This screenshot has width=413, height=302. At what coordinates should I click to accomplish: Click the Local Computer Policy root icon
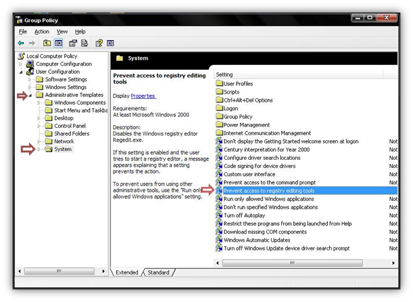coord(21,56)
